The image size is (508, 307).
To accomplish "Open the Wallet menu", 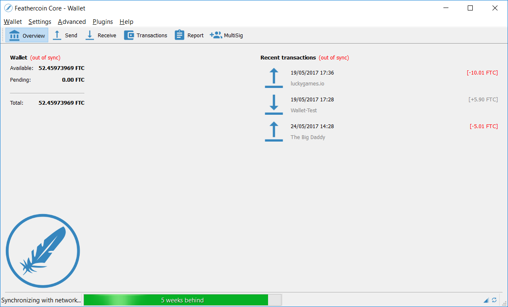I will [x=13, y=22].
